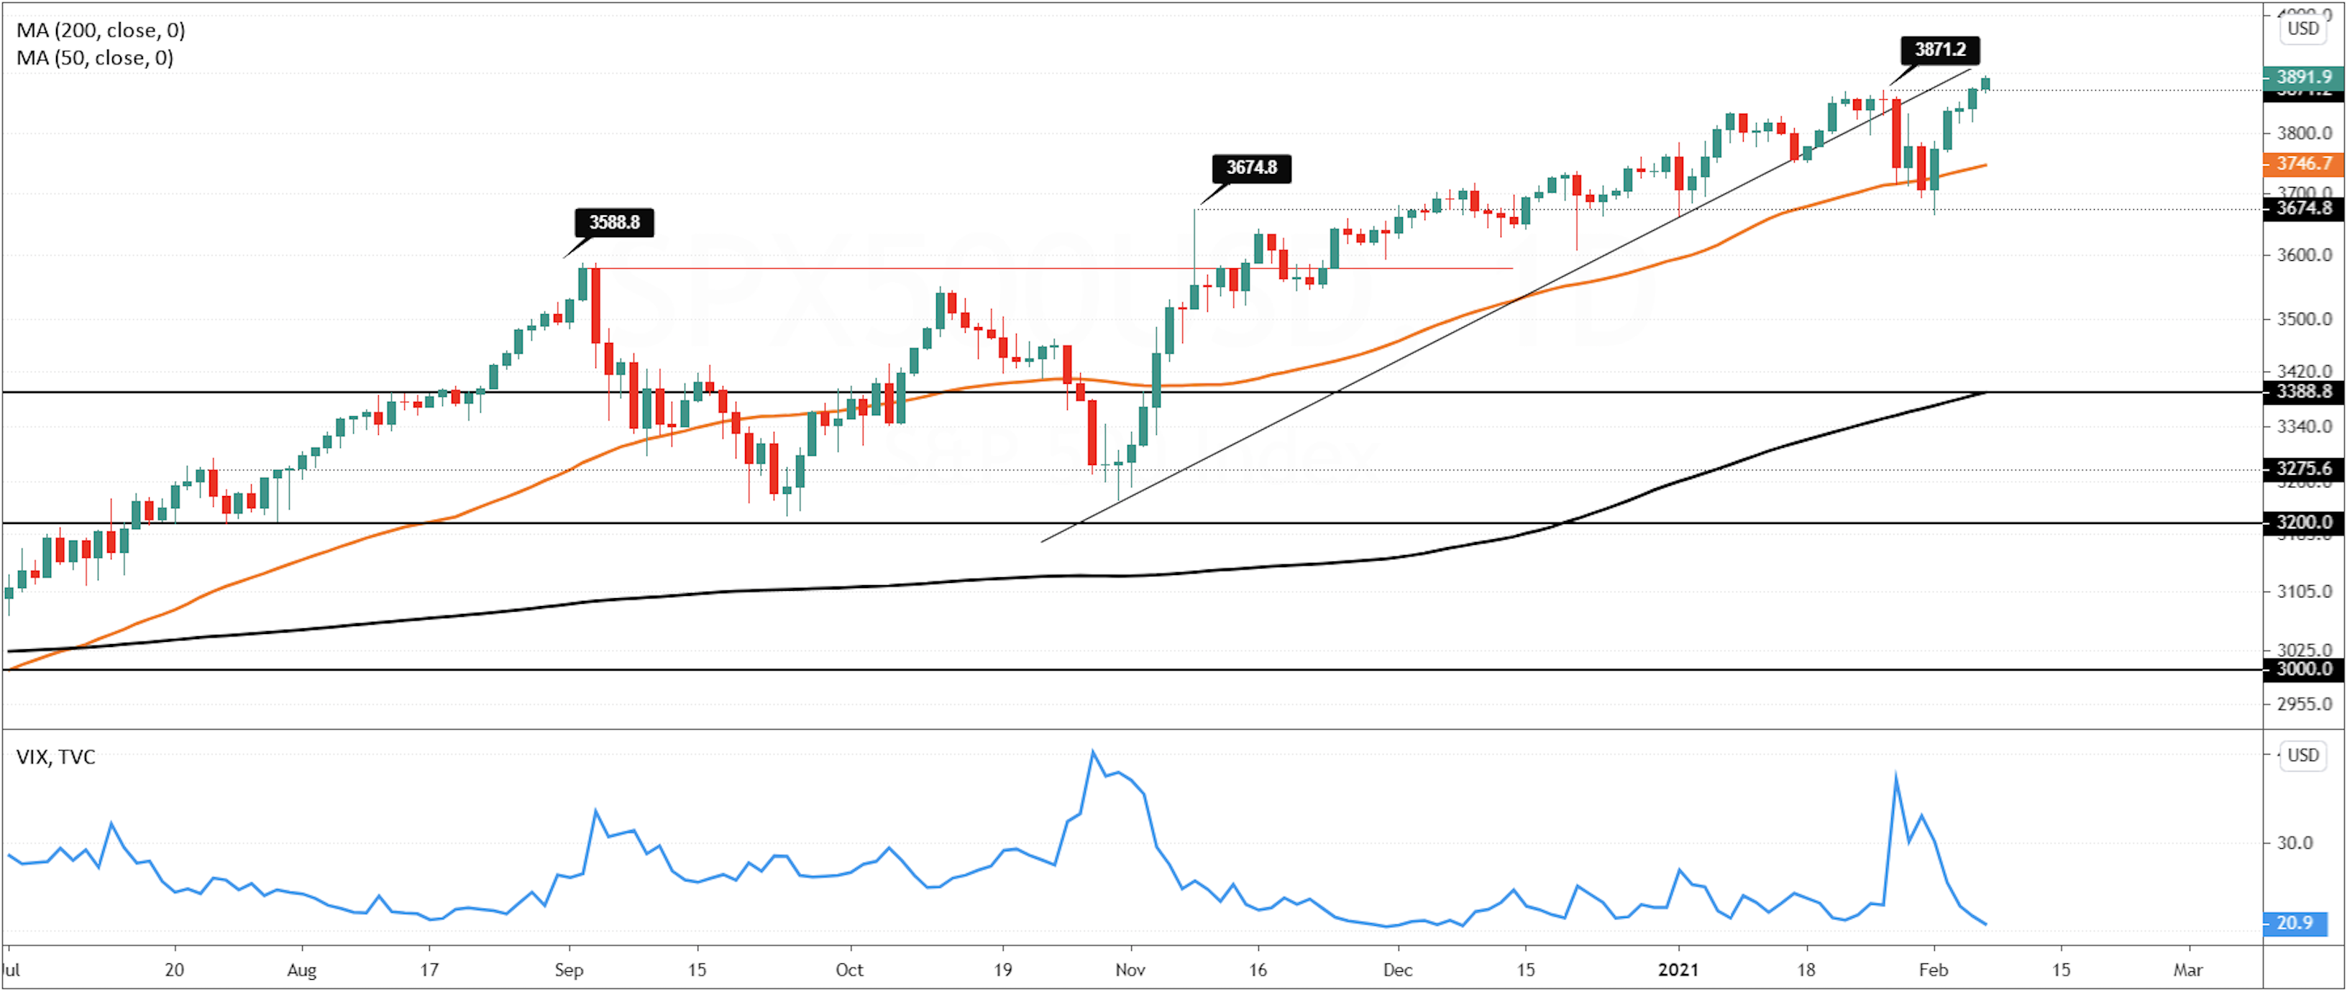Click the 3588.8 price callout bubble
Image resolution: width=2347 pixels, height=992 pixels.
tap(614, 222)
